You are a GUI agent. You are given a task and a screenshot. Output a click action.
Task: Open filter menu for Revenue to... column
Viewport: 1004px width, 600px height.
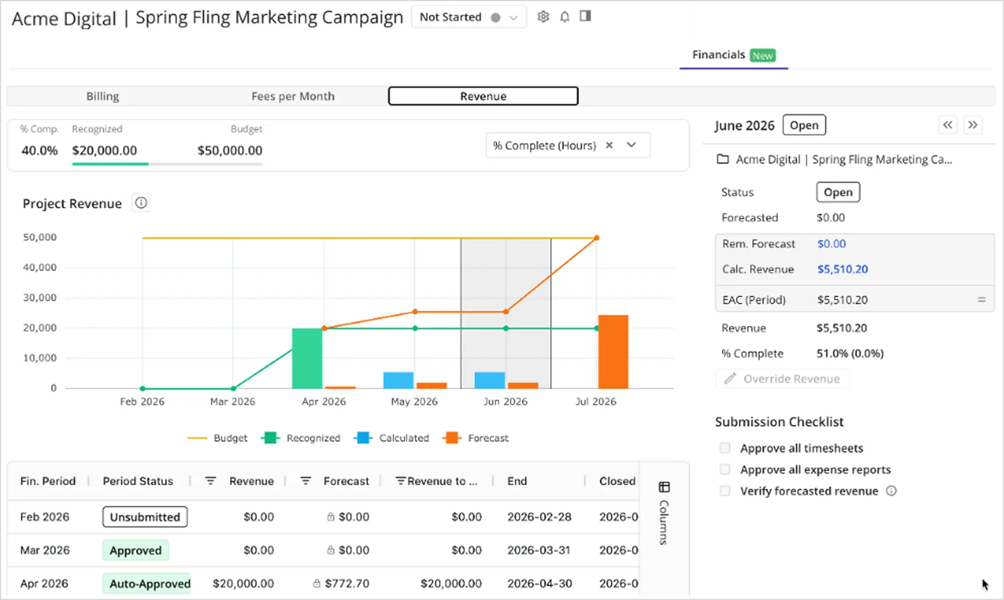(400, 481)
